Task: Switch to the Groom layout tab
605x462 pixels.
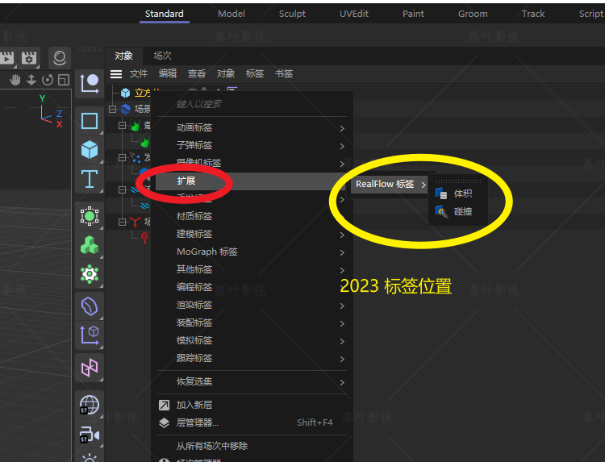Action: coord(473,14)
